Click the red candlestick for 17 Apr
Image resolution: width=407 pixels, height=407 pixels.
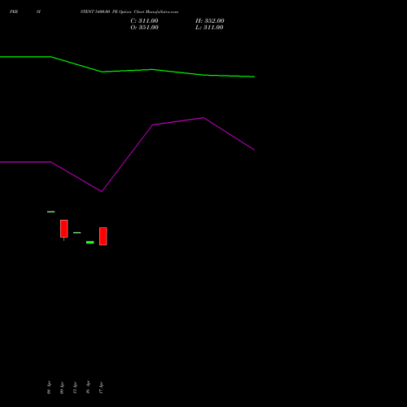[103, 236]
